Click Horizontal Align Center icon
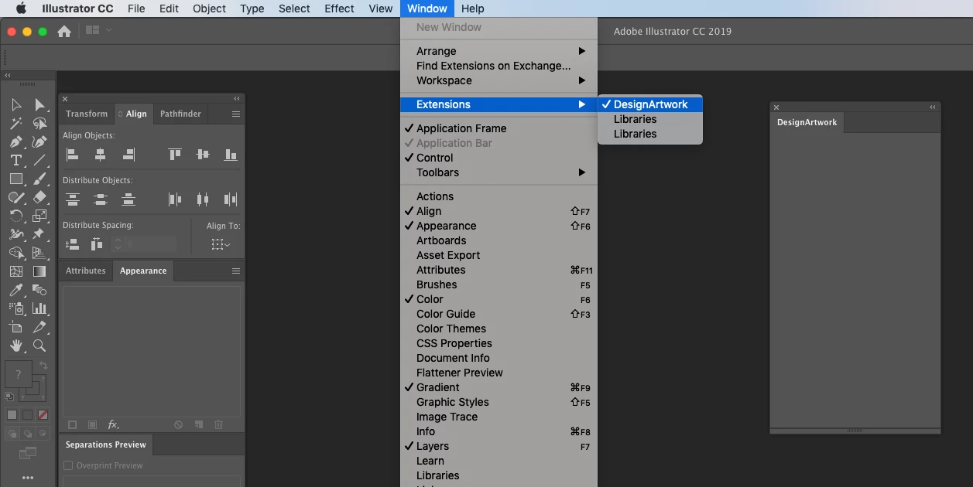 coord(101,155)
